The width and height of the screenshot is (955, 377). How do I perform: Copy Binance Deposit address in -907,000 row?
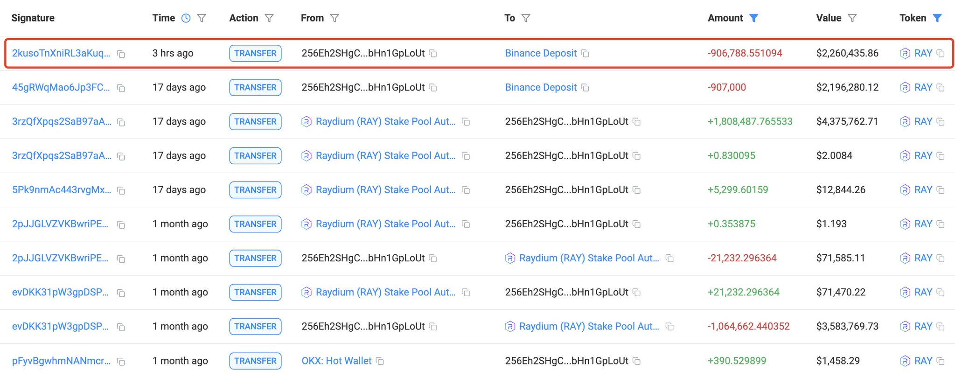click(x=585, y=88)
